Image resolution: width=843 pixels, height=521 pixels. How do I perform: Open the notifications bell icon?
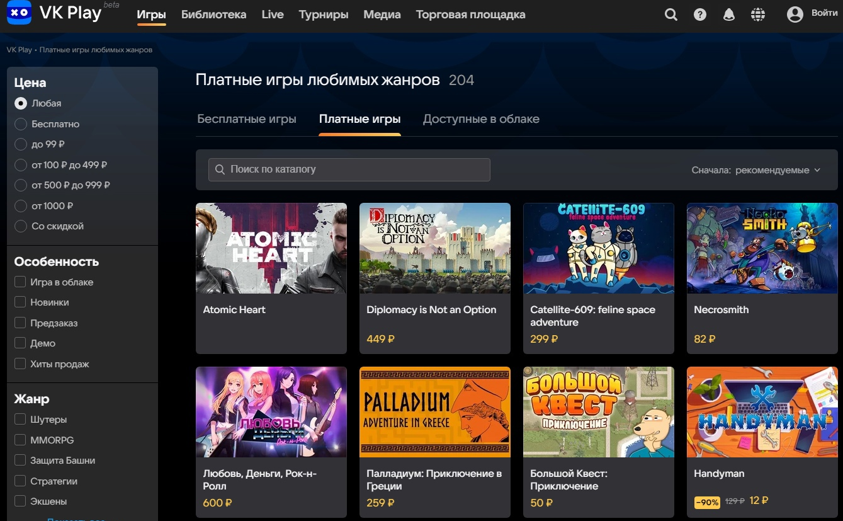pos(729,14)
